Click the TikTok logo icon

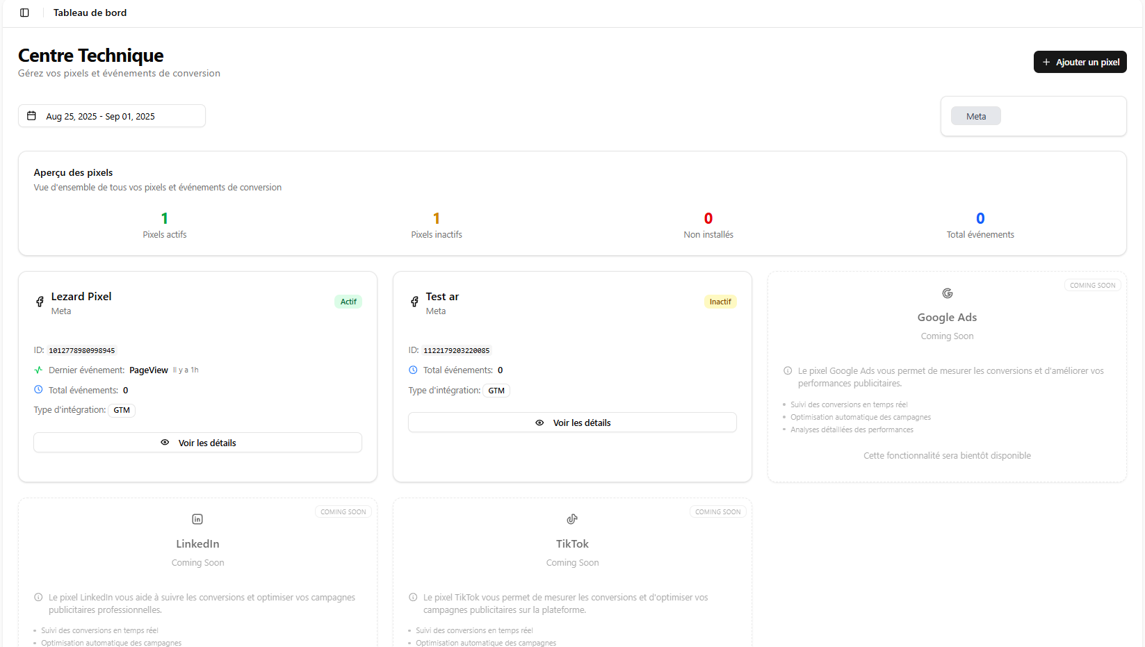[x=572, y=519]
